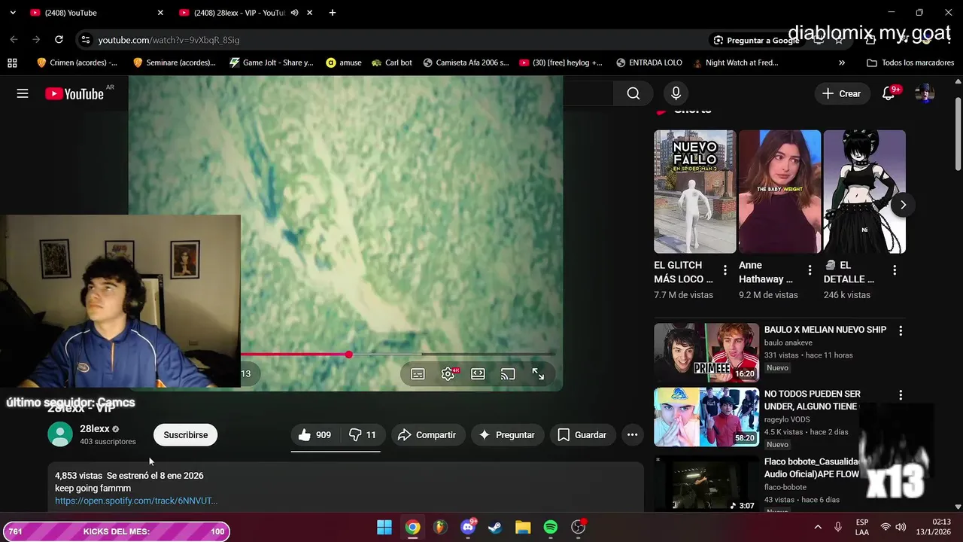Screen dimensions: 963x542
Task: Open options for Anne Hathaway short
Action: [810, 270]
